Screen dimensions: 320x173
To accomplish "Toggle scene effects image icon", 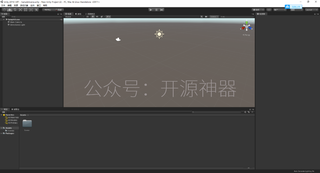I will click(x=102, y=17).
